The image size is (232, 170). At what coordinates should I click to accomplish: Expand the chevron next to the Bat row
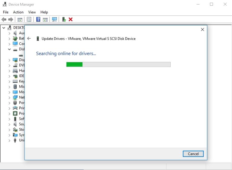[9, 39]
